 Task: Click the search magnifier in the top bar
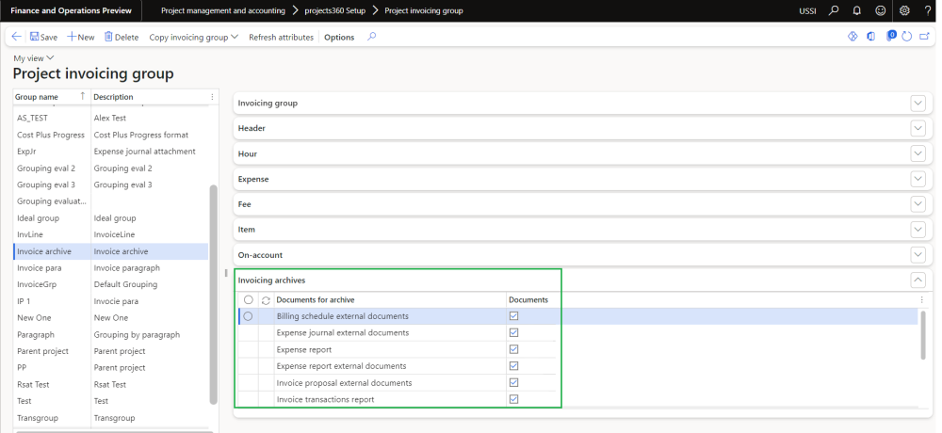point(833,10)
